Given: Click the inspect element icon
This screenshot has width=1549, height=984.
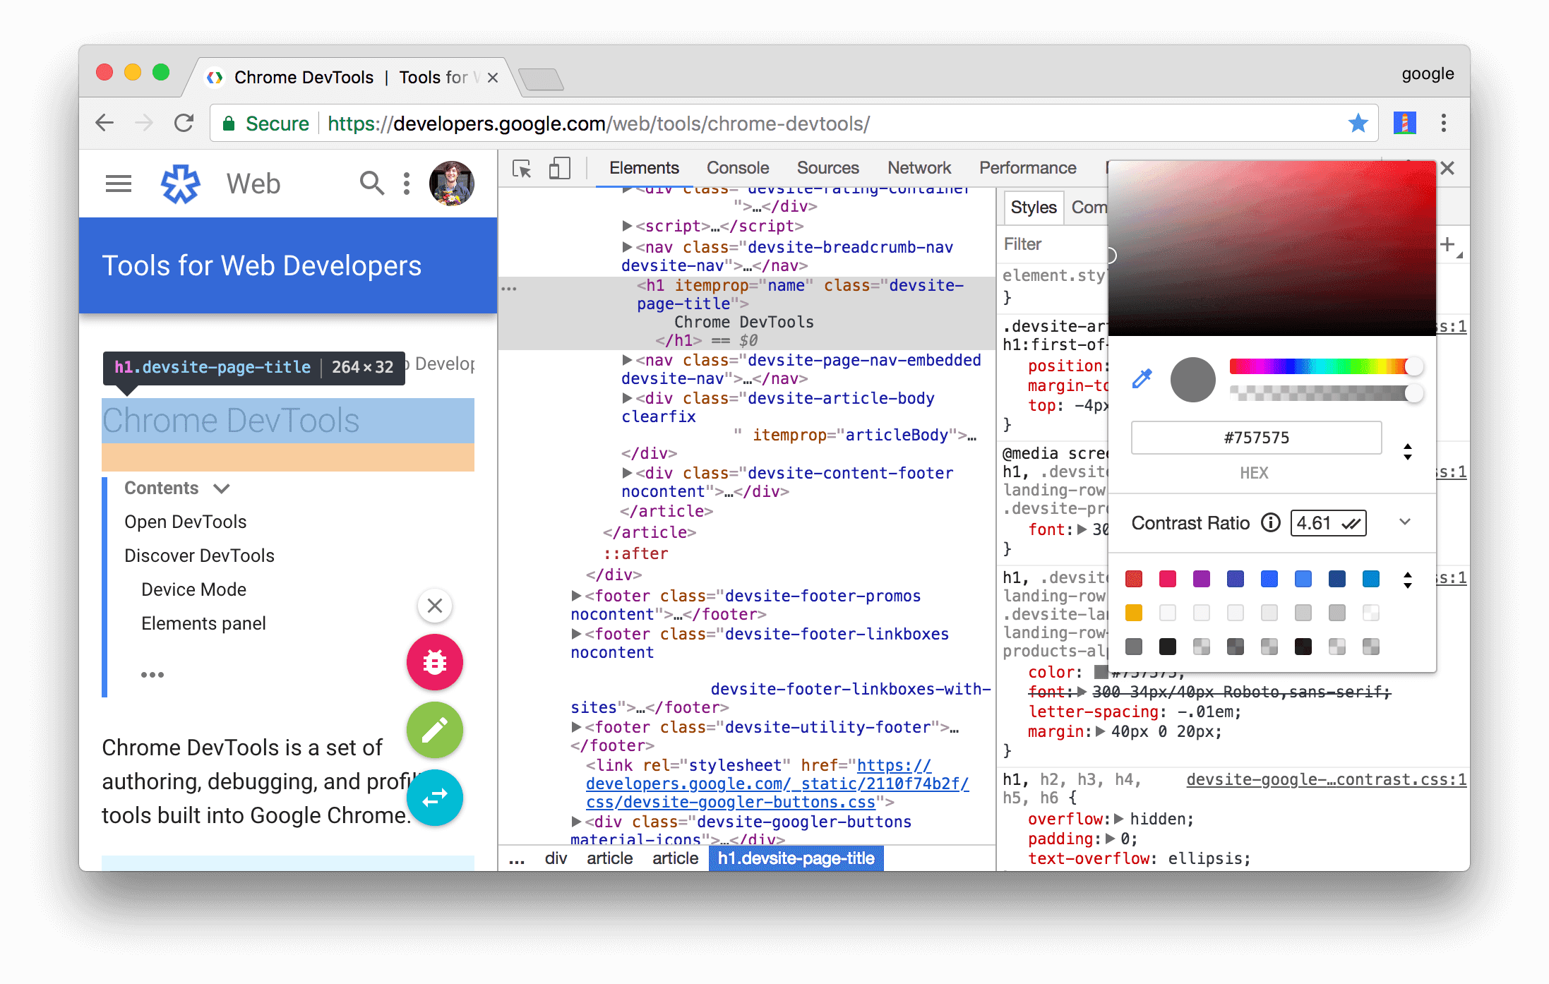Looking at the screenshot, I should [522, 168].
